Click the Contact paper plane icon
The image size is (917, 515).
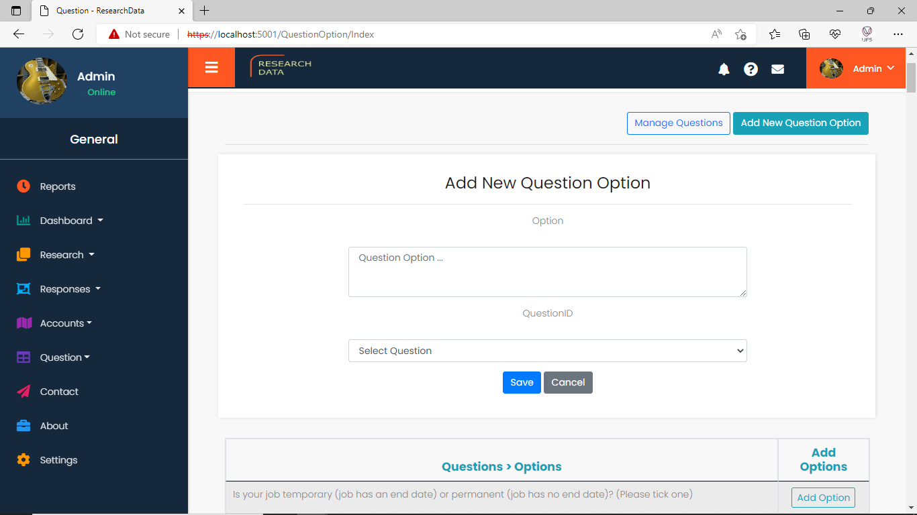pos(23,392)
